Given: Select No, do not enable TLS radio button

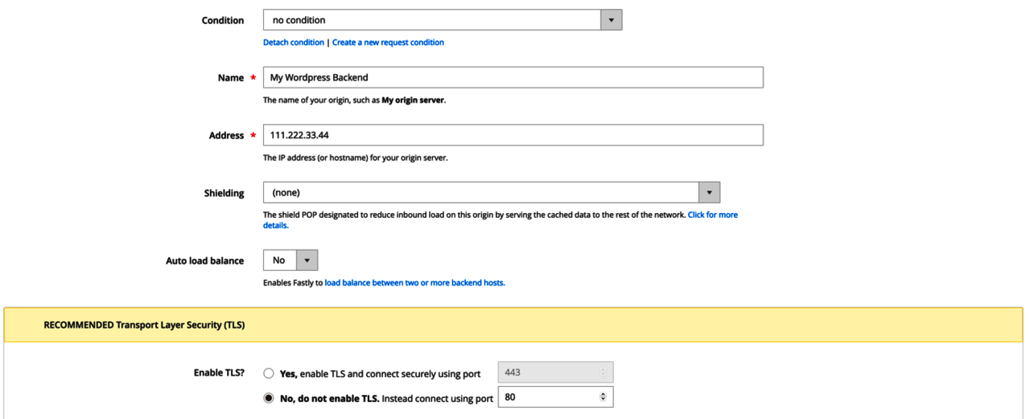Looking at the screenshot, I should [269, 398].
